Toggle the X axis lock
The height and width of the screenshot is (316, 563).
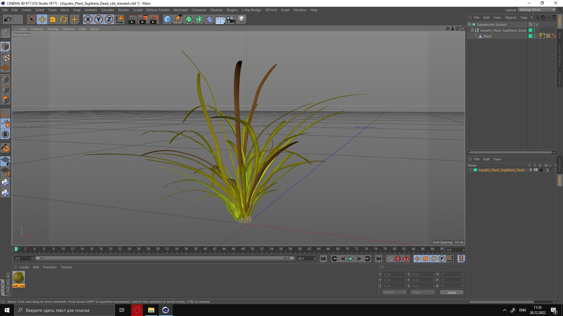[88, 20]
